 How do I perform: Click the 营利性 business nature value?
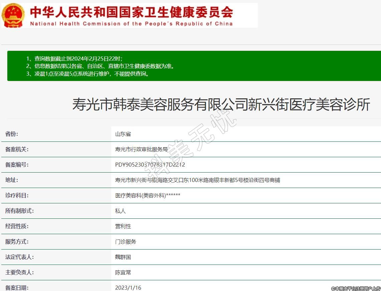point(123,226)
